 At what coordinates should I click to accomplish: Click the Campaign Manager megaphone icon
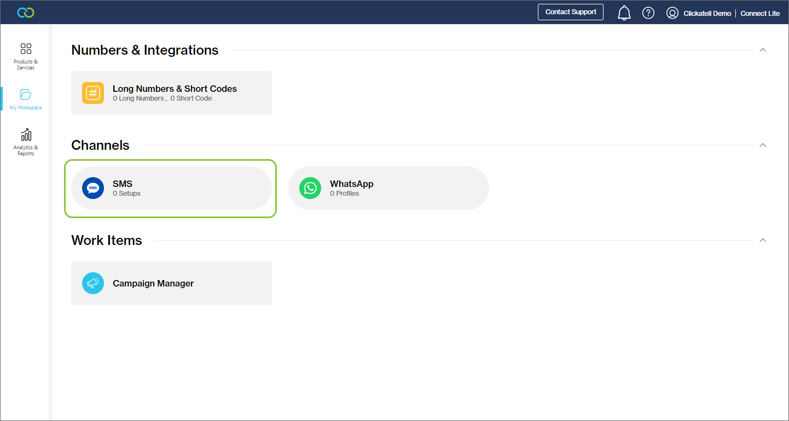pos(93,283)
